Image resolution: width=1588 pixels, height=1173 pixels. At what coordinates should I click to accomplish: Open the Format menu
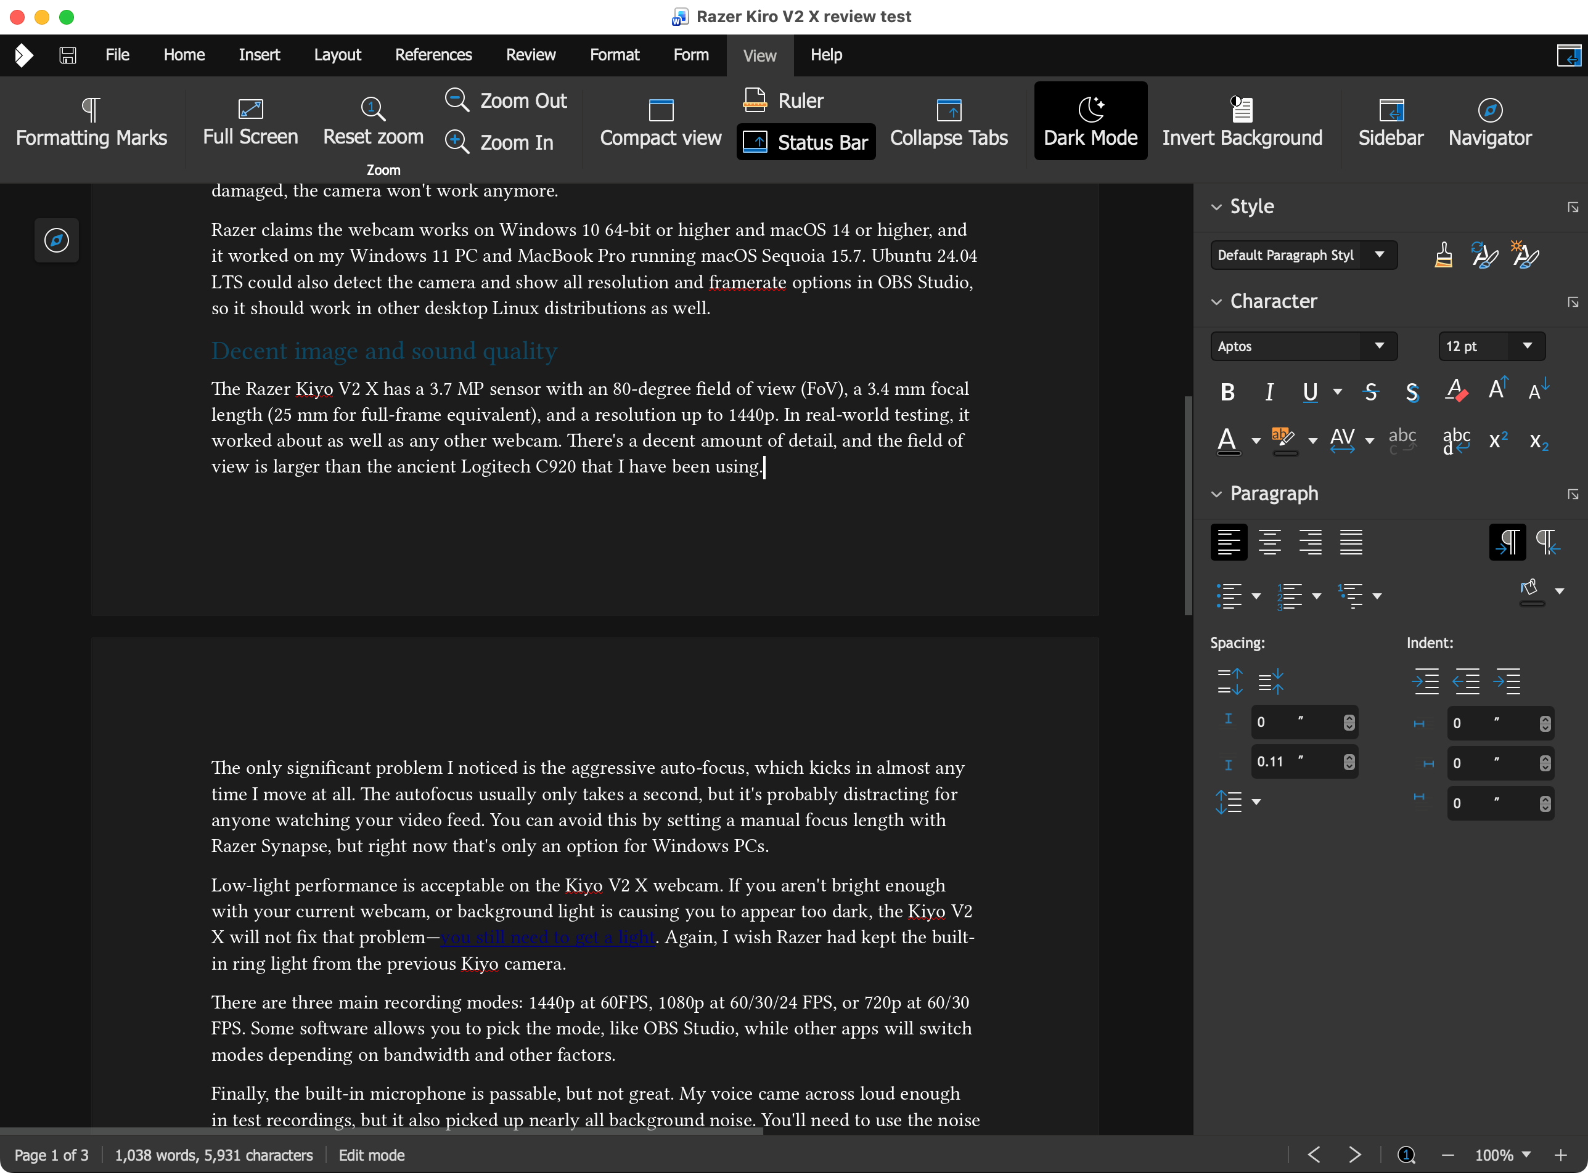click(614, 55)
